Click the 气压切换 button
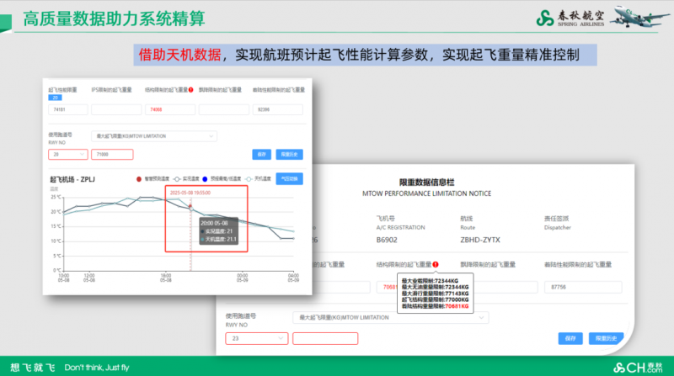674x376 pixels. [x=289, y=179]
